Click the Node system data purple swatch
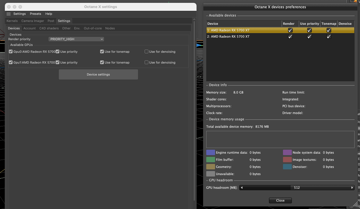Image resolution: width=360 pixels, height=209 pixels. (287, 153)
